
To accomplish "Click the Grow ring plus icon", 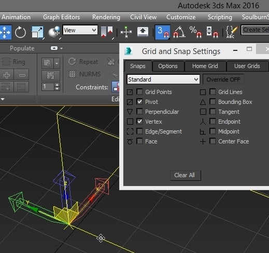I will click(x=7, y=75).
